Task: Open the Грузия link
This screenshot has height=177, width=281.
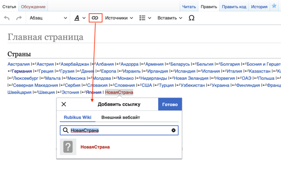Action: 67,71
